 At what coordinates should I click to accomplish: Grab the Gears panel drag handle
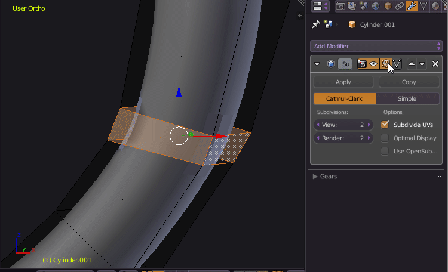(437, 177)
